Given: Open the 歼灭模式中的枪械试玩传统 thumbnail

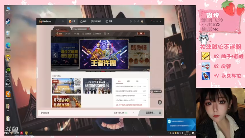Looking at the screenshot, I should pyautogui.click(x=66, y=102).
